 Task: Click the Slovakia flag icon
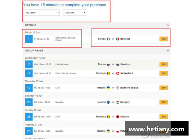tap(118, 64)
